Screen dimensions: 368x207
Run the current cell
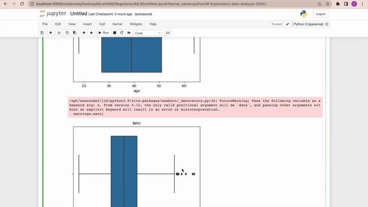click(103, 33)
